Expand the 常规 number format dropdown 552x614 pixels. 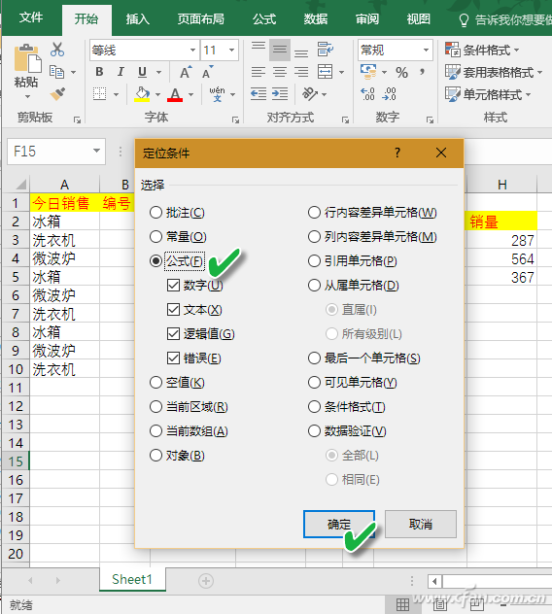pos(426,51)
